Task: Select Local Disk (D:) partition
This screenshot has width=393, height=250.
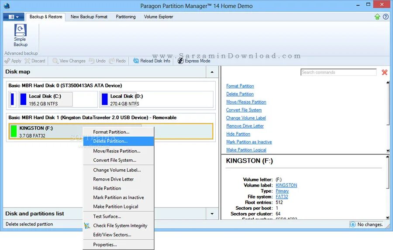Action: pyautogui.click(x=156, y=100)
